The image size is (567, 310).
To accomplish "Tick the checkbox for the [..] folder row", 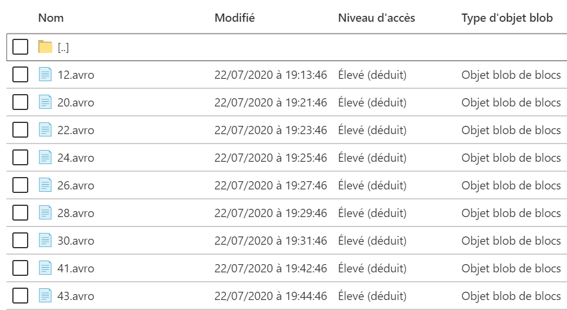I will (x=20, y=46).
